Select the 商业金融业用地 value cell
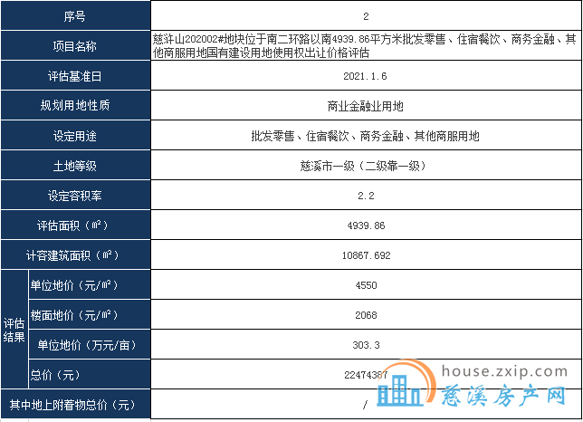Image resolution: width=583 pixels, height=422 pixels. [x=365, y=106]
